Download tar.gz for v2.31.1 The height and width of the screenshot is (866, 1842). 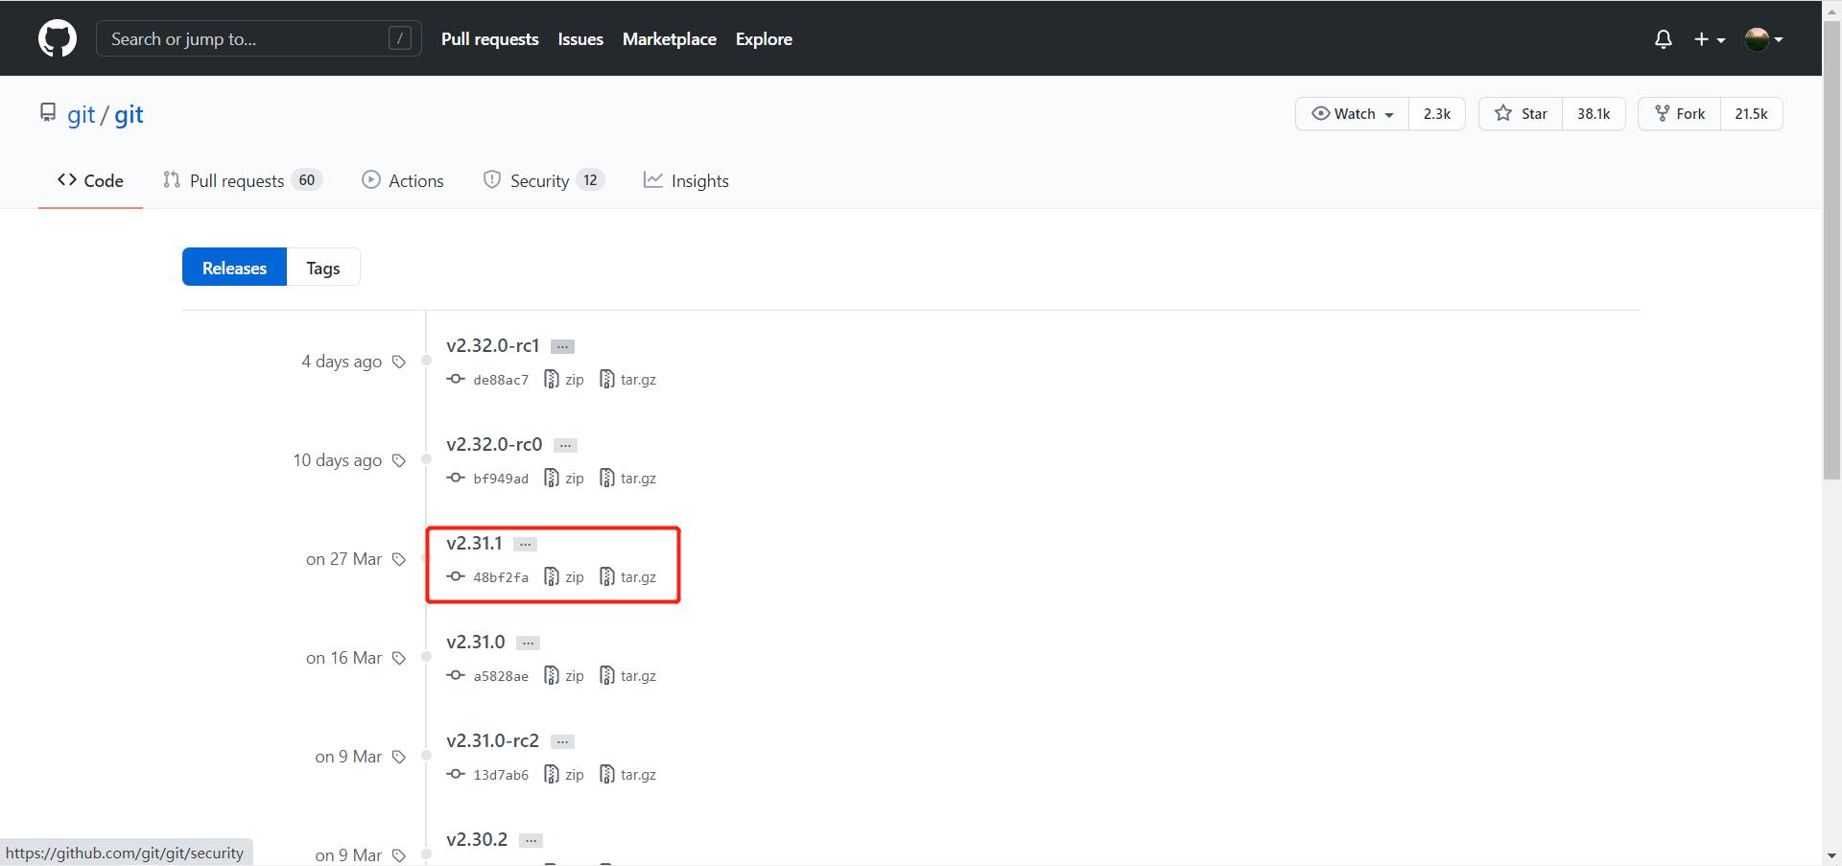pyautogui.click(x=628, y=577)
